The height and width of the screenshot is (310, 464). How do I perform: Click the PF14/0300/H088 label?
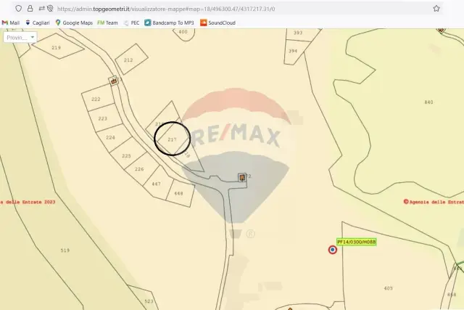click(x=356, y=242)
